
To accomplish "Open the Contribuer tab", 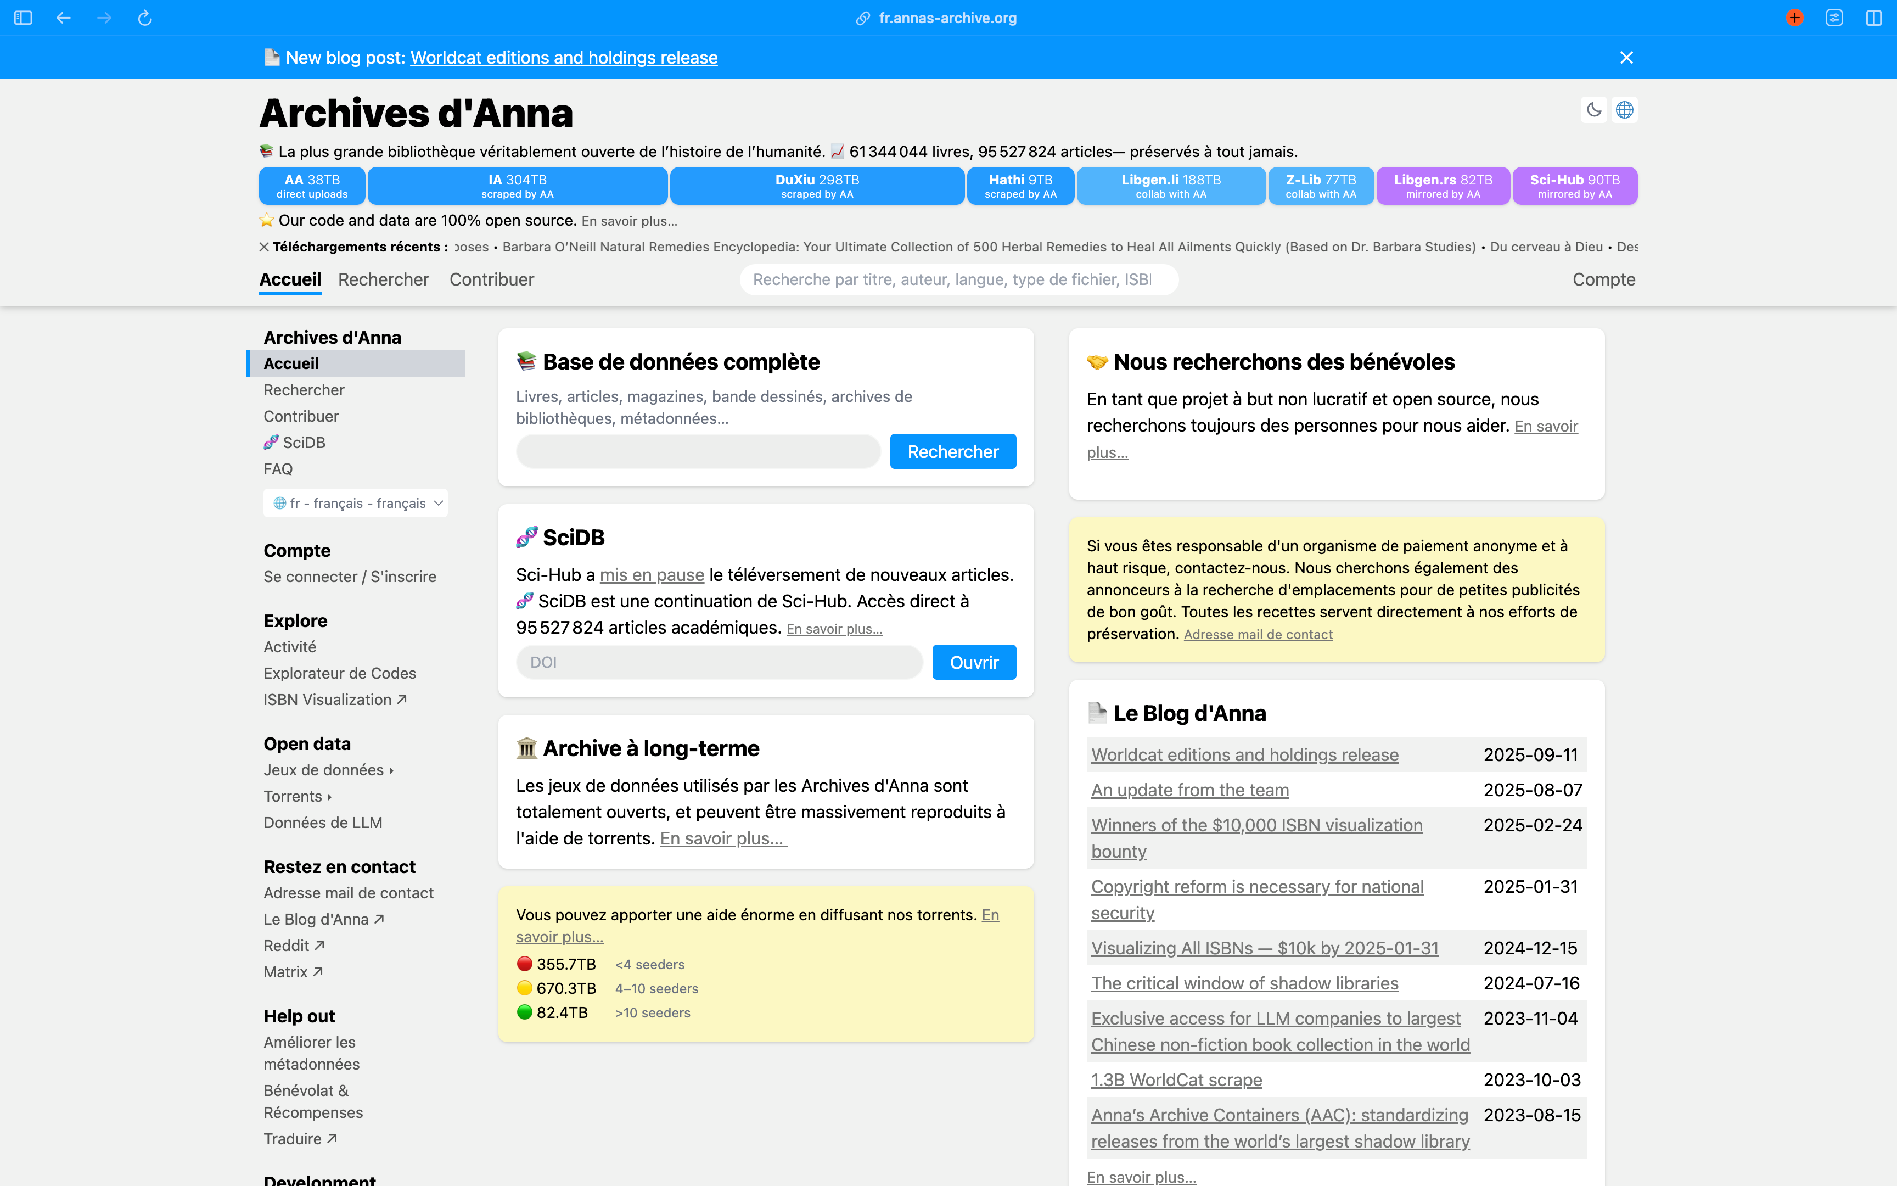I will (x=491, y=279).
